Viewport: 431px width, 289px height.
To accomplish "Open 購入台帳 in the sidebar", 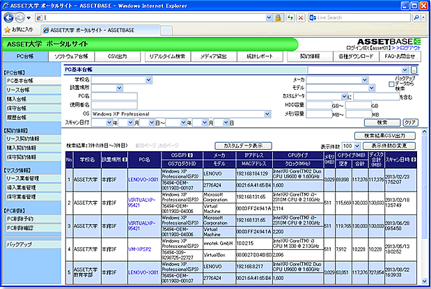I will 33,99.
